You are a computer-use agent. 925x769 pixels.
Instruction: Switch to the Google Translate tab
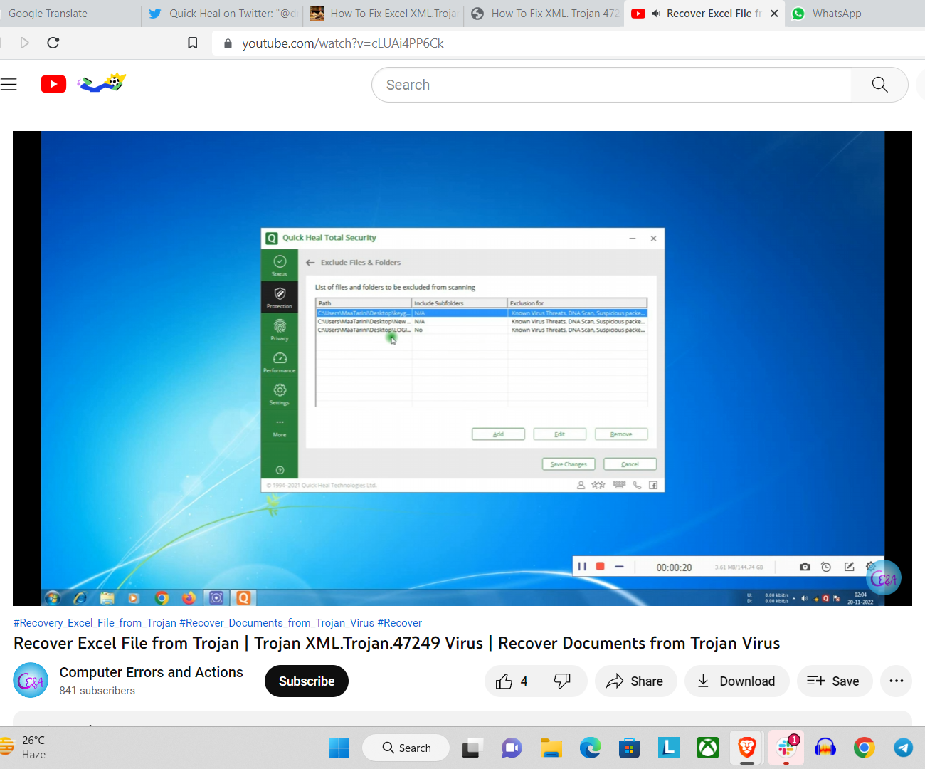(48, 14)
